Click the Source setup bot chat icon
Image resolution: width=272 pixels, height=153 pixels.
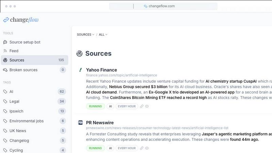(x=5, y=42)
